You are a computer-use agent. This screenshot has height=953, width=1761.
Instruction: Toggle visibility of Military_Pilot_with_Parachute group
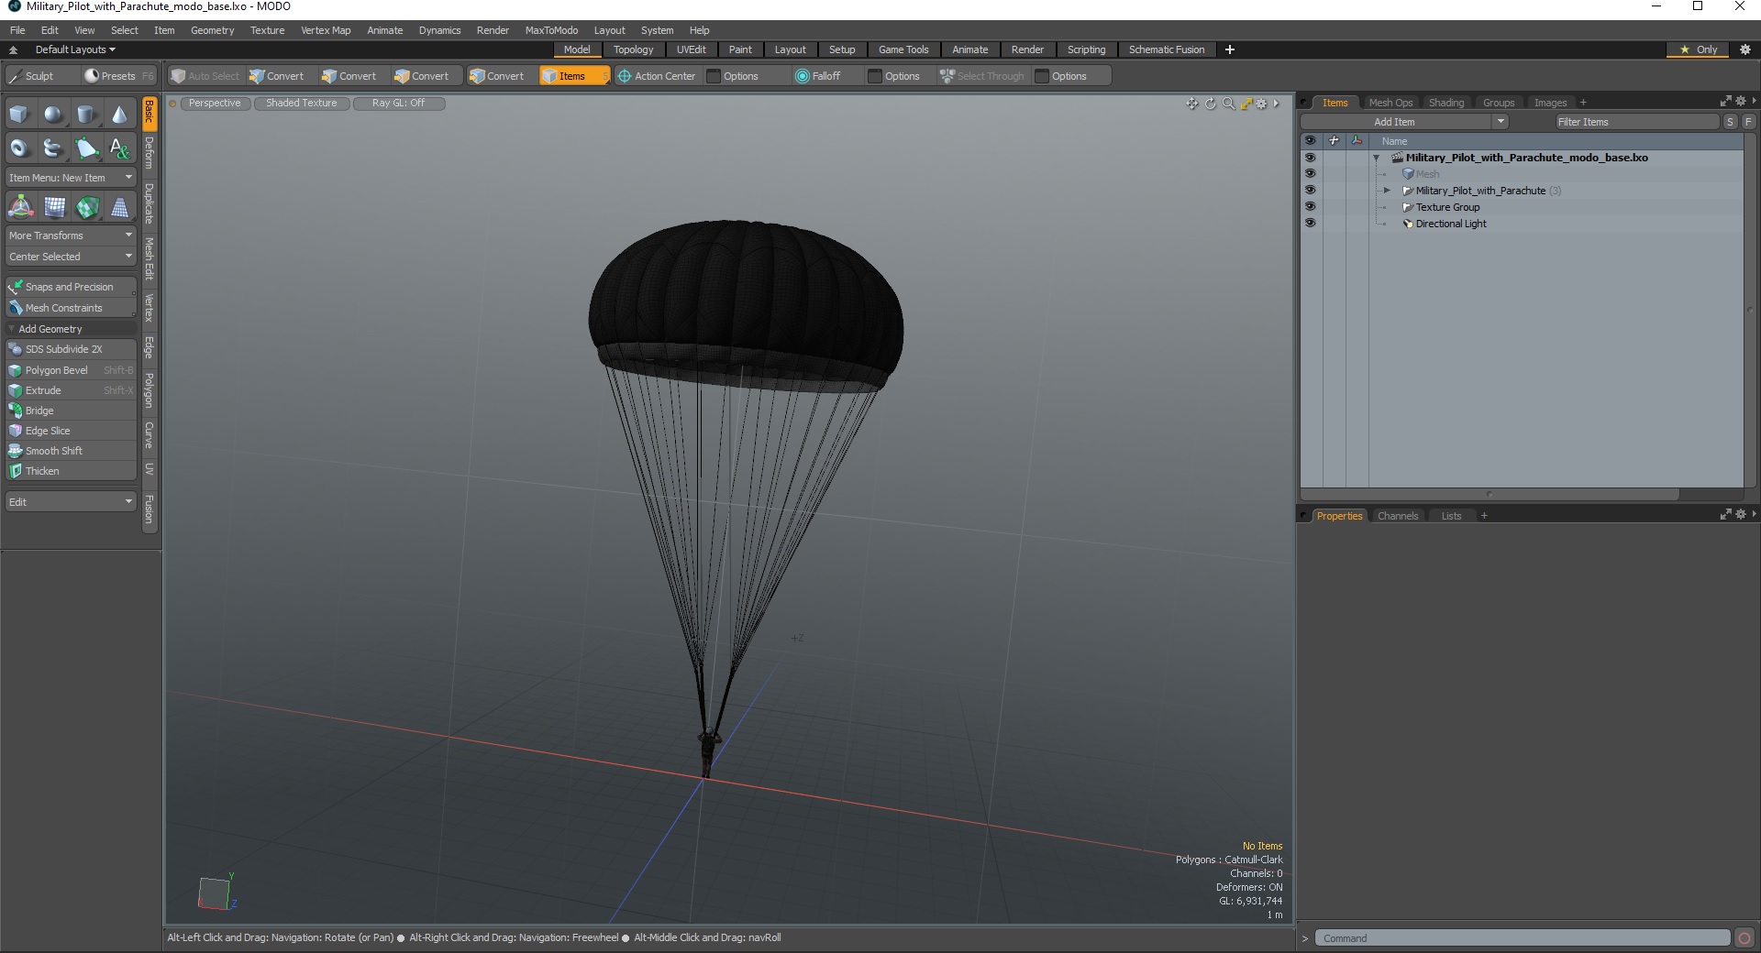click(x=1310, y=191)
